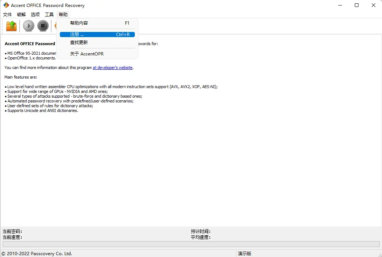The width and height of the screenshot is (382, 257).
Task: Follow the 'at developer's website' link
Action: coord(112,68)
